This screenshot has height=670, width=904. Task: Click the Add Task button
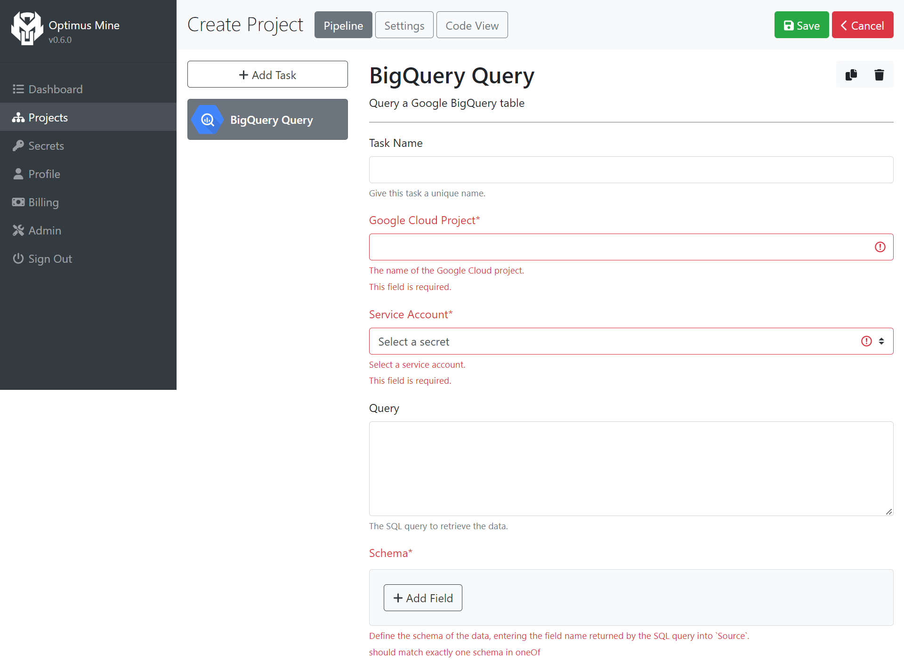[x=267, y=74]
